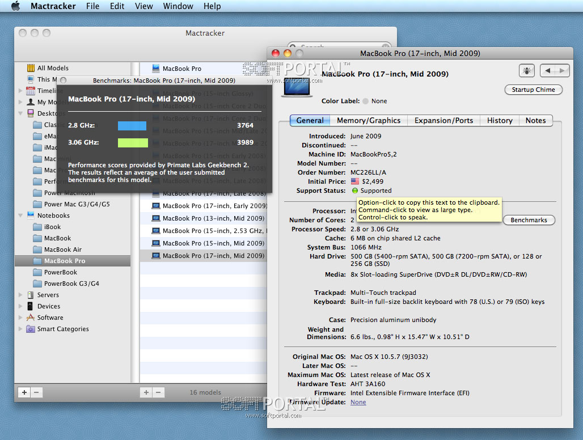Click the spider bug report button

point(526,70)
